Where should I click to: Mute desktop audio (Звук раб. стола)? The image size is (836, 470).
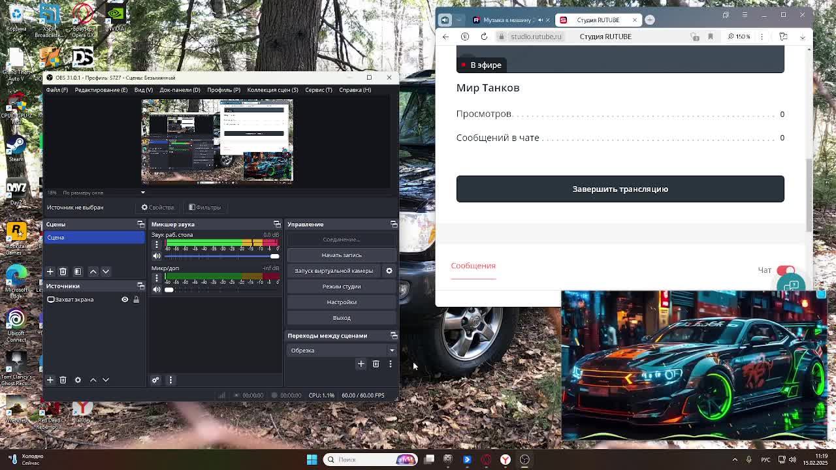click(x=156, y=256)
